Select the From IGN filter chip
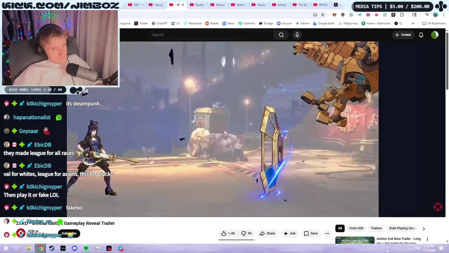This screenshot has width=449, height=253. 356,228
